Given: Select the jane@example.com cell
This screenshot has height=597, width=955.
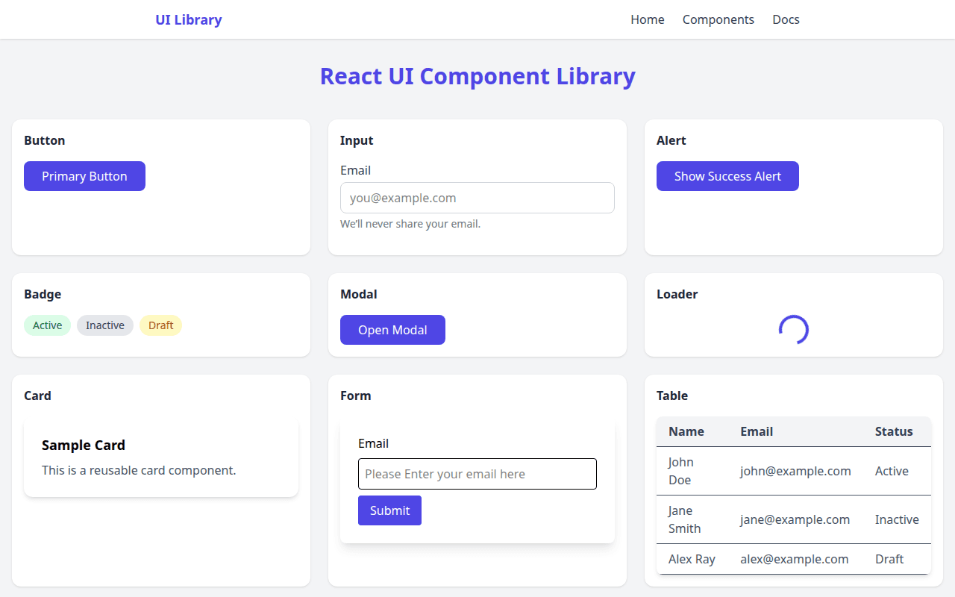Looking at the screenshot, I should point(795,519).
